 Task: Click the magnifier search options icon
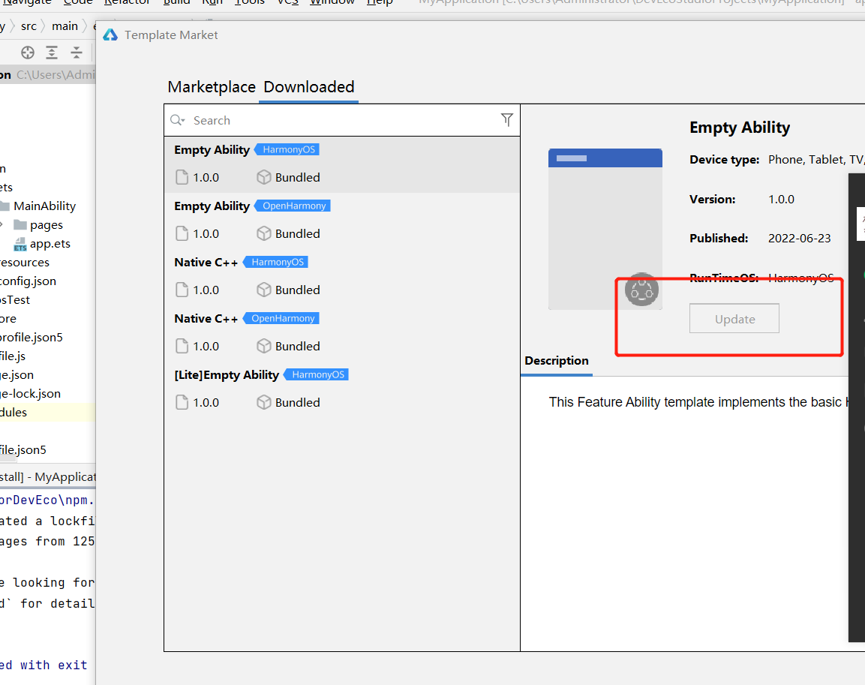point(178,120)
